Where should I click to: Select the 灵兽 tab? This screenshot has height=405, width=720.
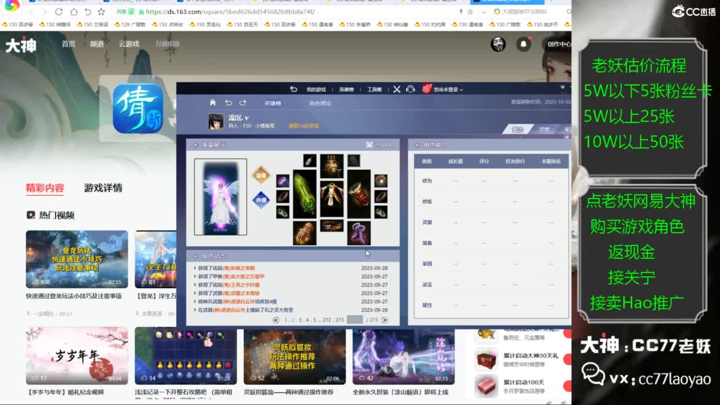click(544, 129)
